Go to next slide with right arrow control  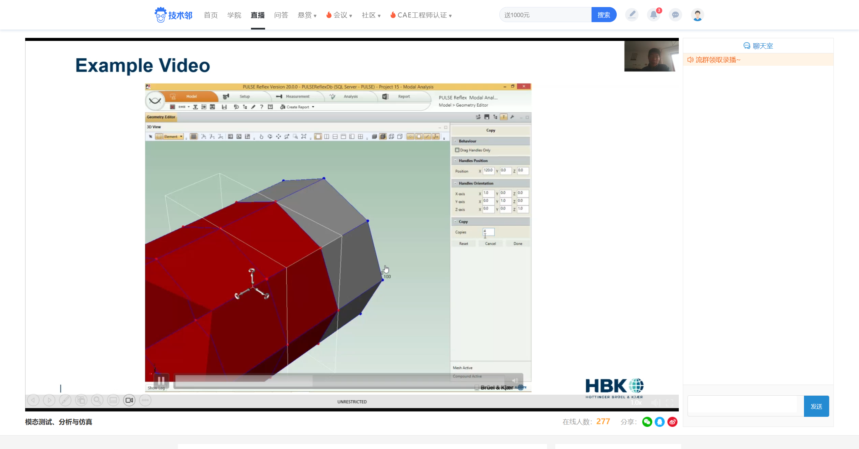49,400
